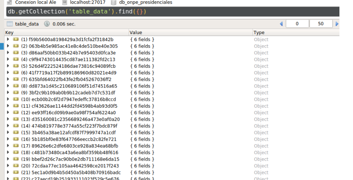The width and height of the screenshot is (353, 180).
Task: Click the limit field showing 50
Action: 321,24
